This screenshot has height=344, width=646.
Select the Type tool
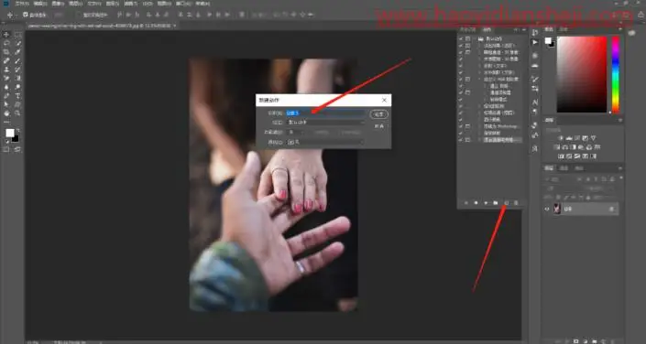pos(18,96)
